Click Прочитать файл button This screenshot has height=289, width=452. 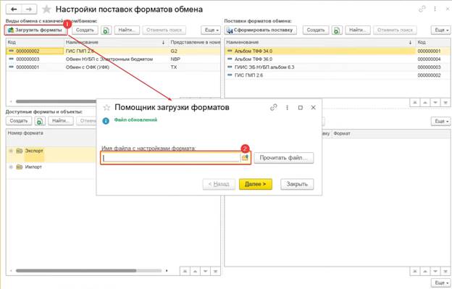(284, 158)
